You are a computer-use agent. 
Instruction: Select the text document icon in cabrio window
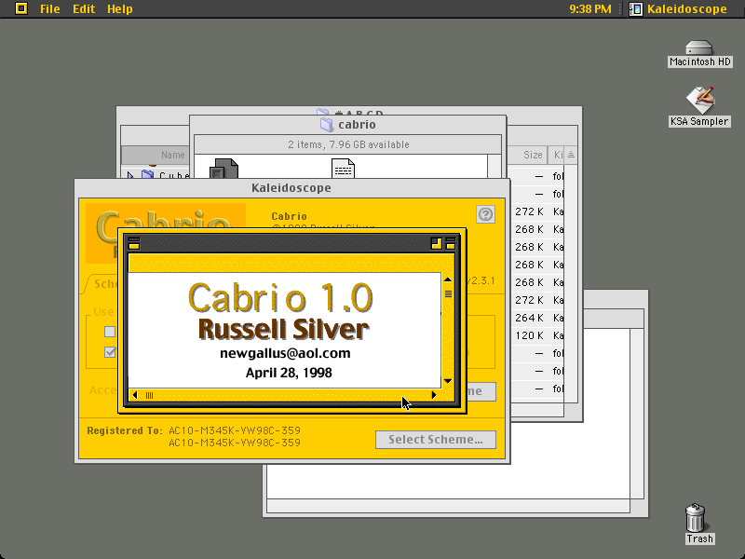(343, 169)
